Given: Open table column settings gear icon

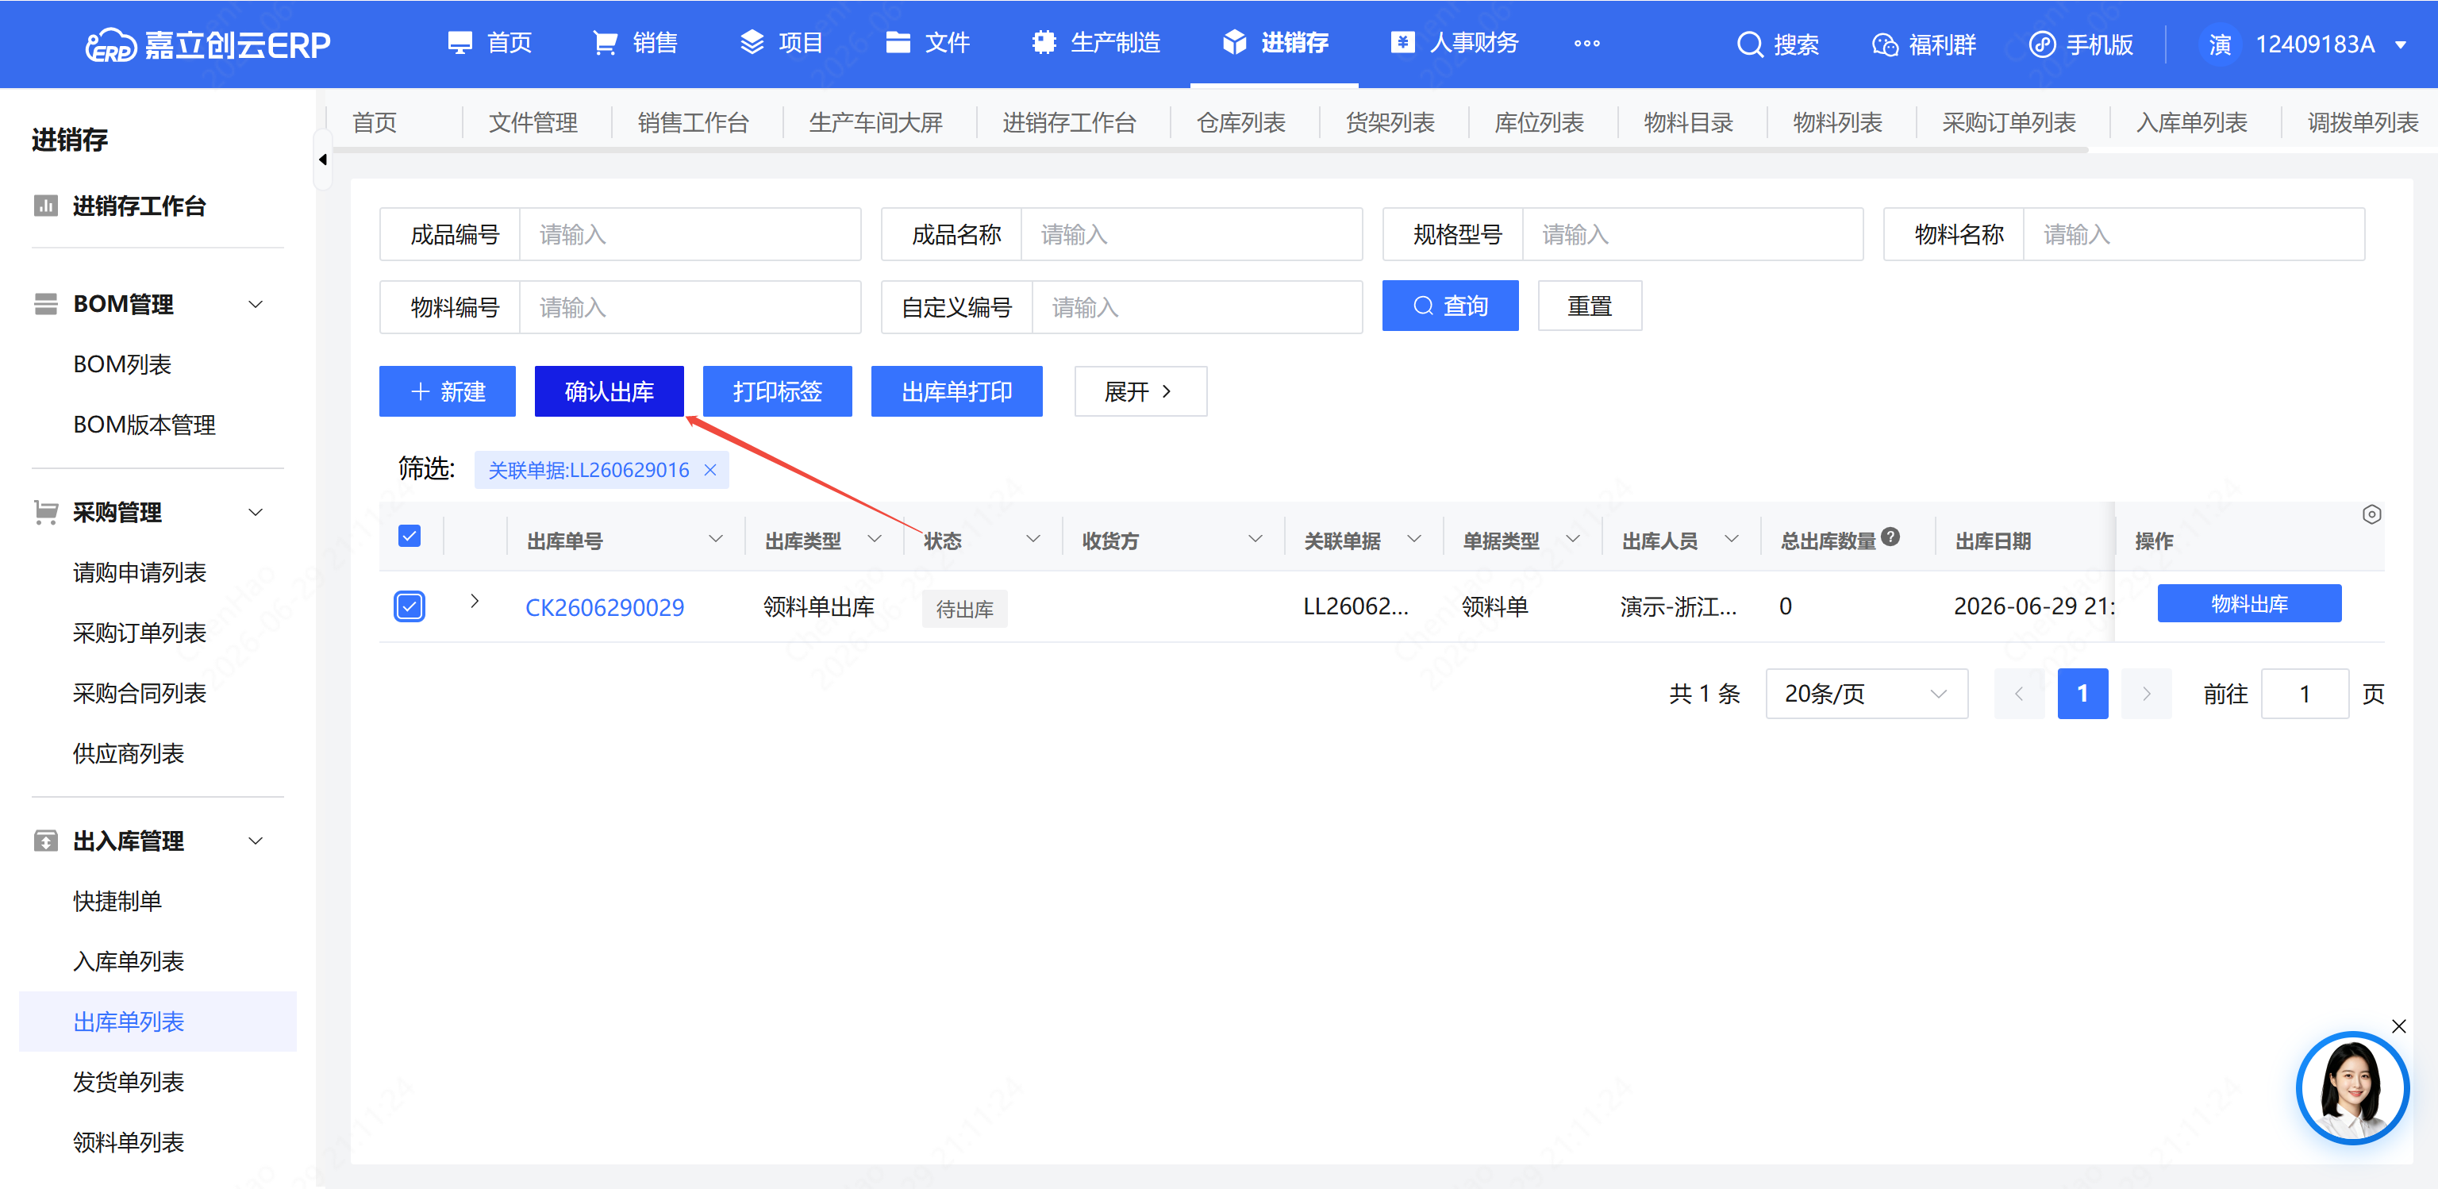Looking at the screenshot, I should [2371, 514].
